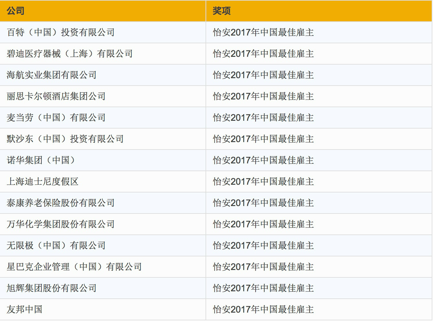433x321 pixels.
Task: Select the award text beside 麦当劳（中国）有限公司
Action: (x=263, y=118)
